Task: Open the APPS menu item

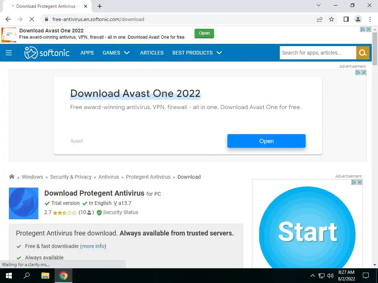Action: pos(87,53)
